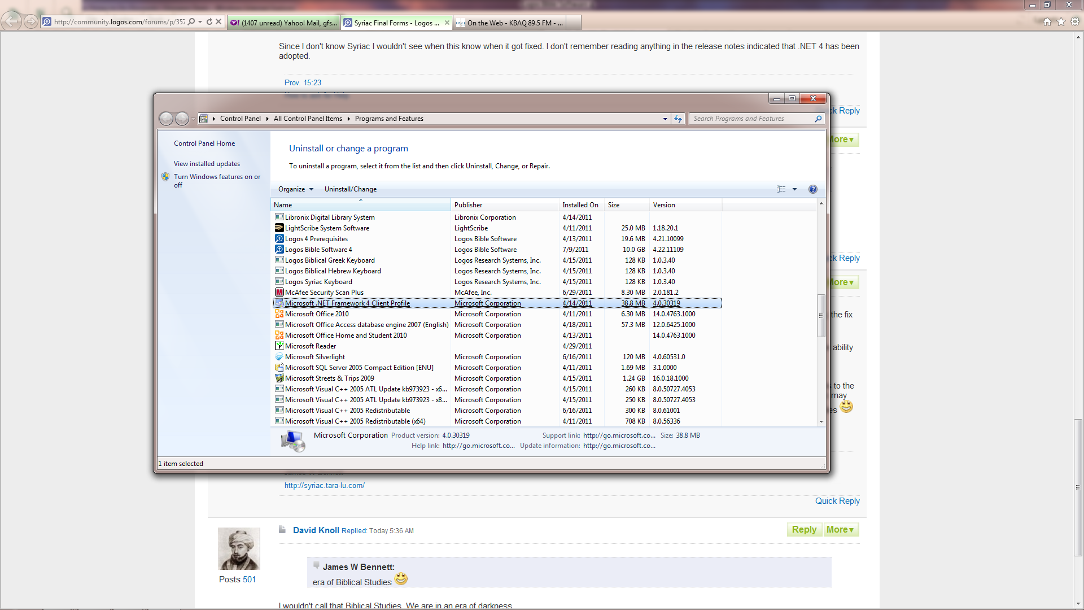
Task: Click the shield icon by Turn Windows features
Action: pos(165,177)
